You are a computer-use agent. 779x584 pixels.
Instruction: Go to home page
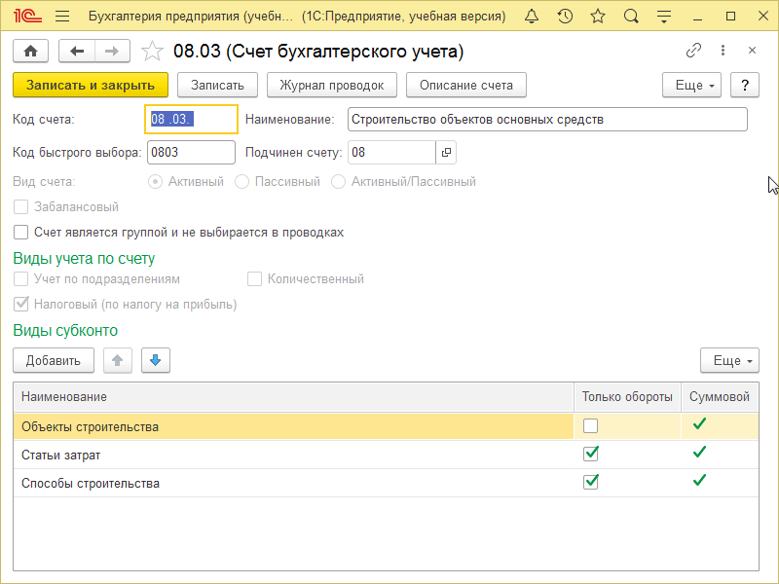pyautogui.click(x=31, y=51)
